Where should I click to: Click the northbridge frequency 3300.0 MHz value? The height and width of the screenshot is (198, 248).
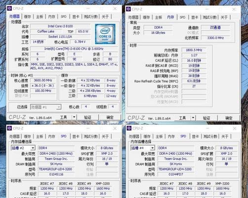click(x=215, y=38)
